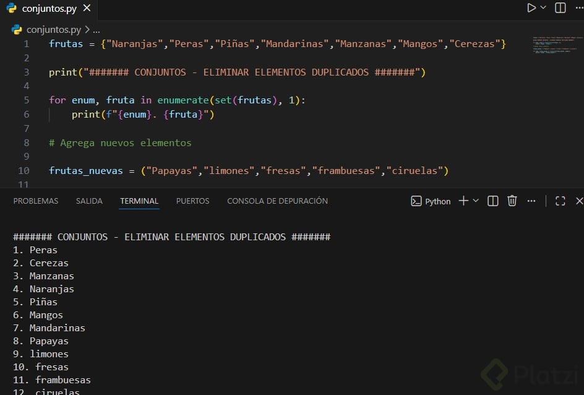Screen dimensions: 584x395
Task: Click the frutas_nuevas variable on line 10
Action: tap(86, 171)
